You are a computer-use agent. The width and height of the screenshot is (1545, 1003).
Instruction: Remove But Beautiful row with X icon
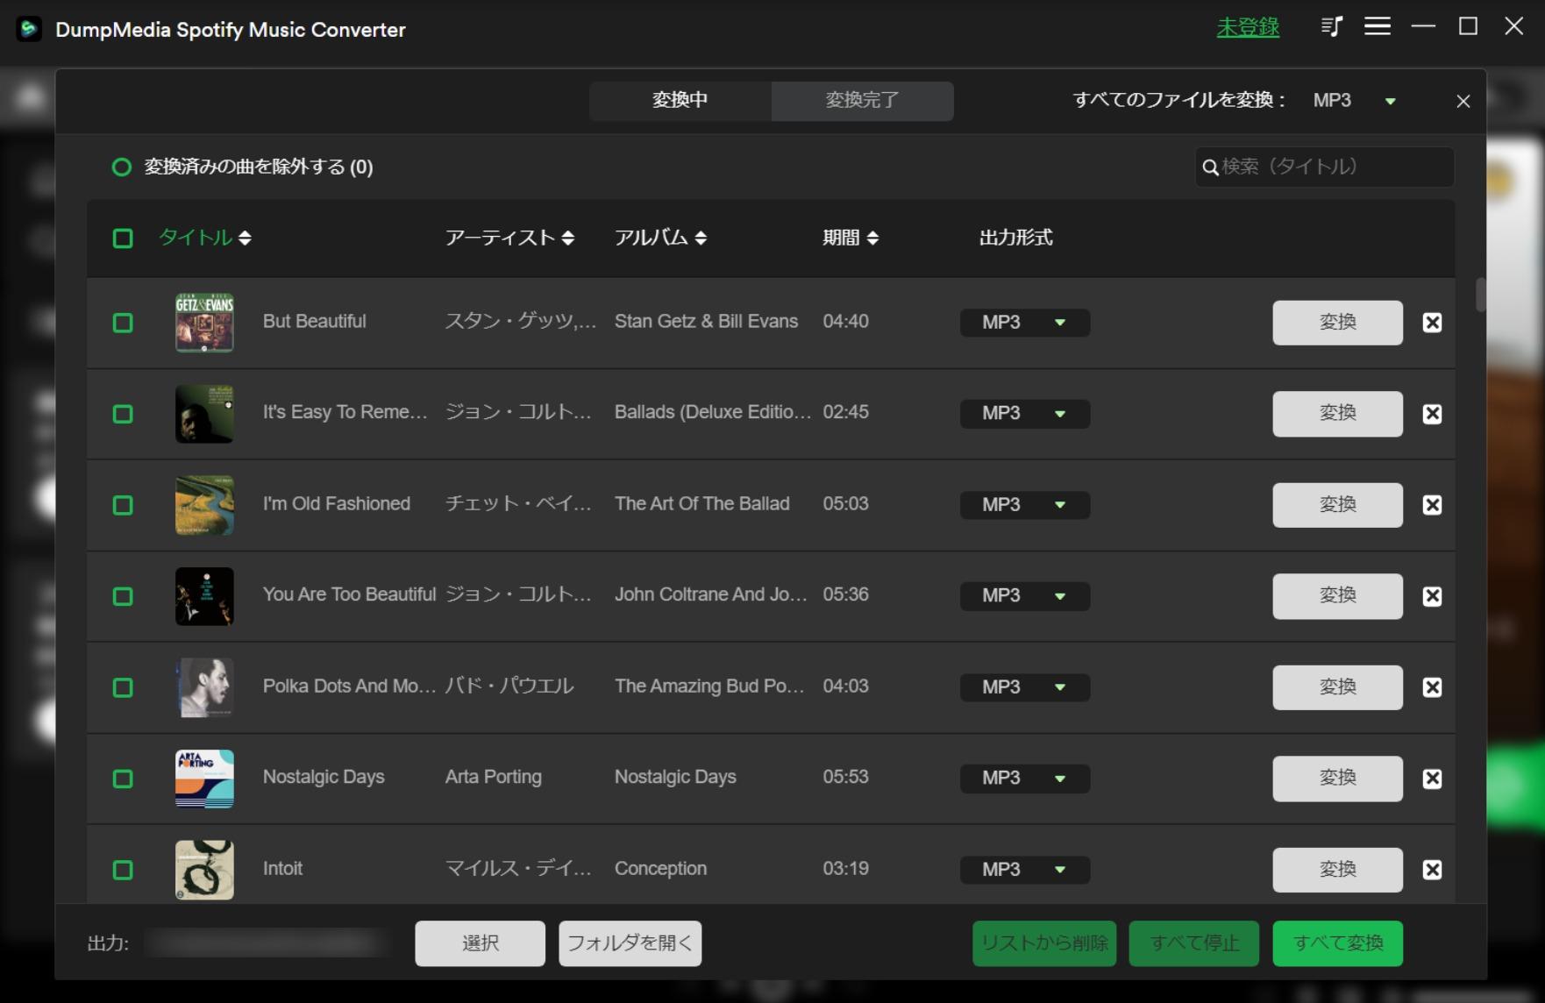coord(1432,323)
